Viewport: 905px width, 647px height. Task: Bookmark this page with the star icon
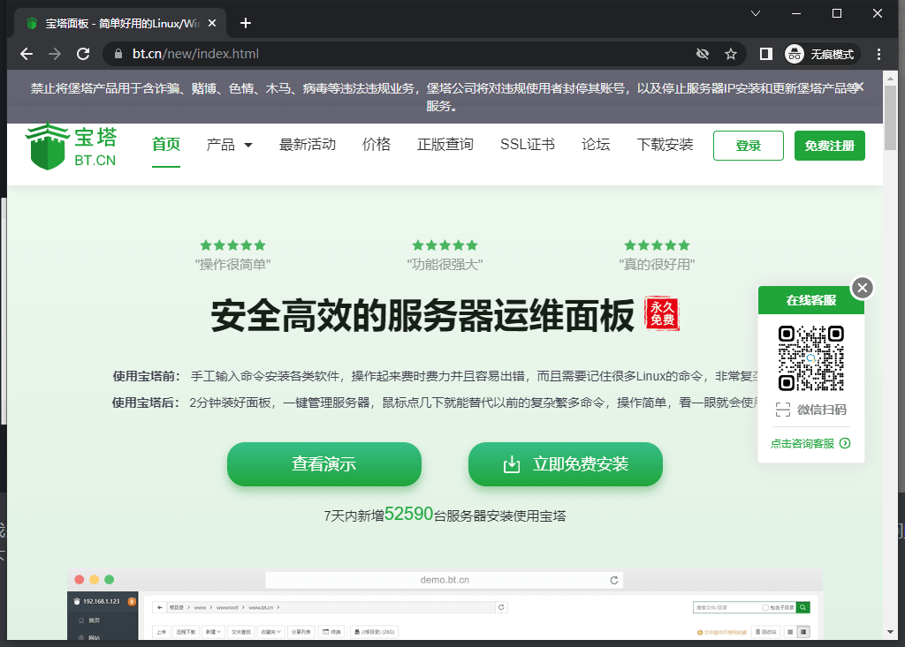tap(731, 54)
